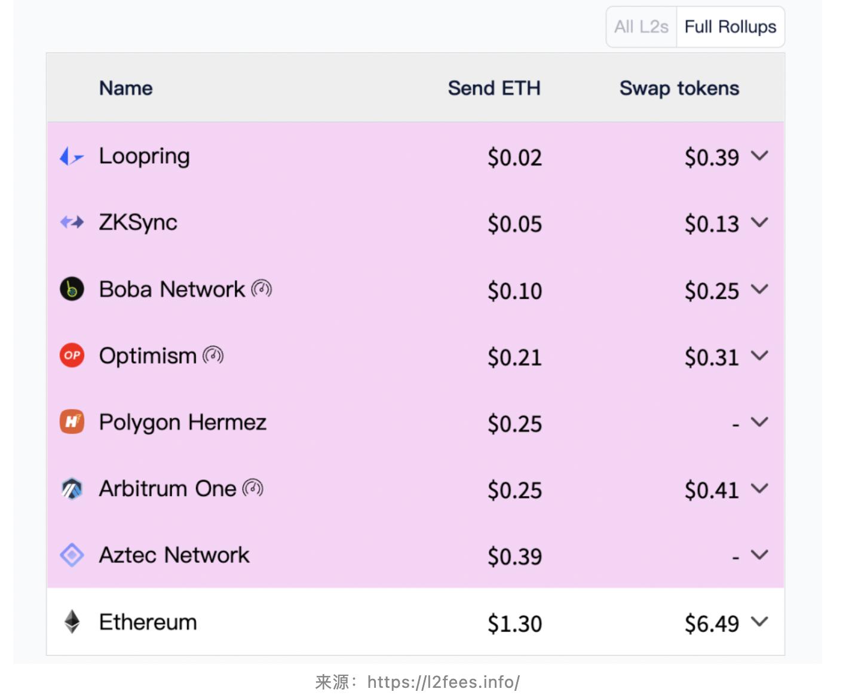Sort by the Send ETH column
This screenshot has width=858, height=698.
tap(494, 88)
